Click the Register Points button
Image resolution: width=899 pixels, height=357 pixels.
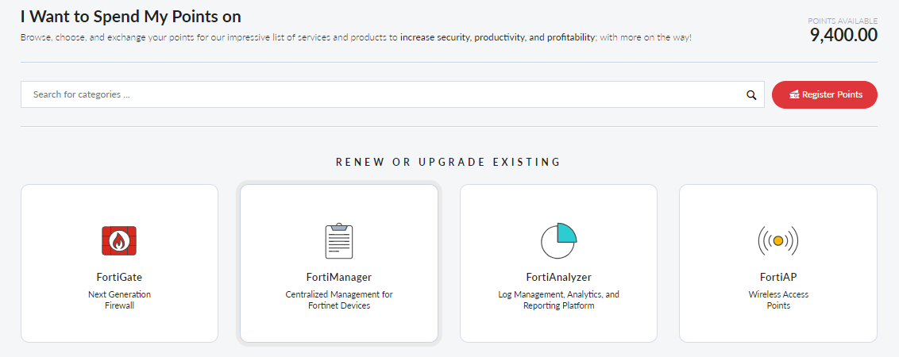coord(824,94)
